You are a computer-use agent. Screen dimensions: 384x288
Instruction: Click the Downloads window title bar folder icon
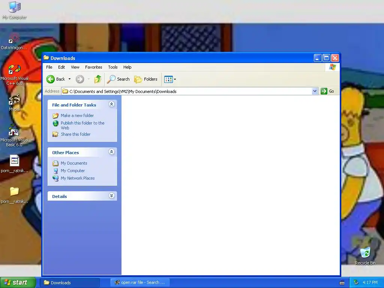46,58
